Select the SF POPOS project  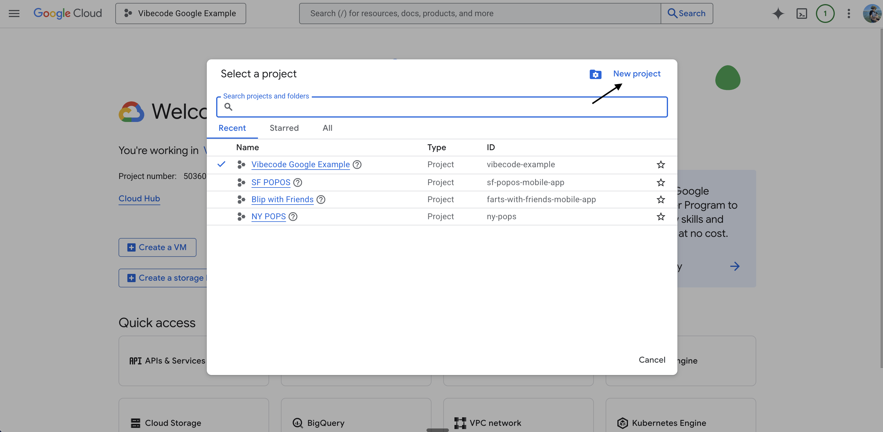click(x=270, y=182)
